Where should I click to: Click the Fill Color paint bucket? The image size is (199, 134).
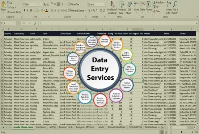tap(42, 11)
